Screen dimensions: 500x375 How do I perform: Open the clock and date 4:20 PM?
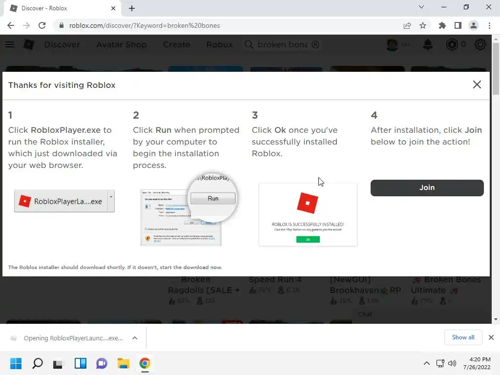pos(477,363)
